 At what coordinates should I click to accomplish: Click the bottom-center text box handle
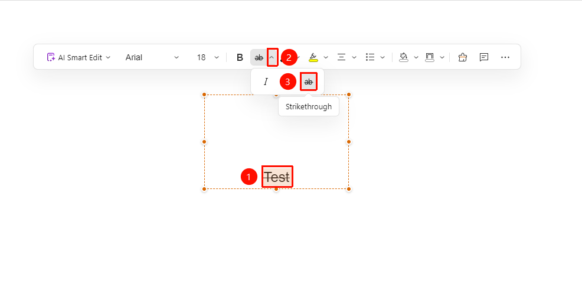(276, 190)
